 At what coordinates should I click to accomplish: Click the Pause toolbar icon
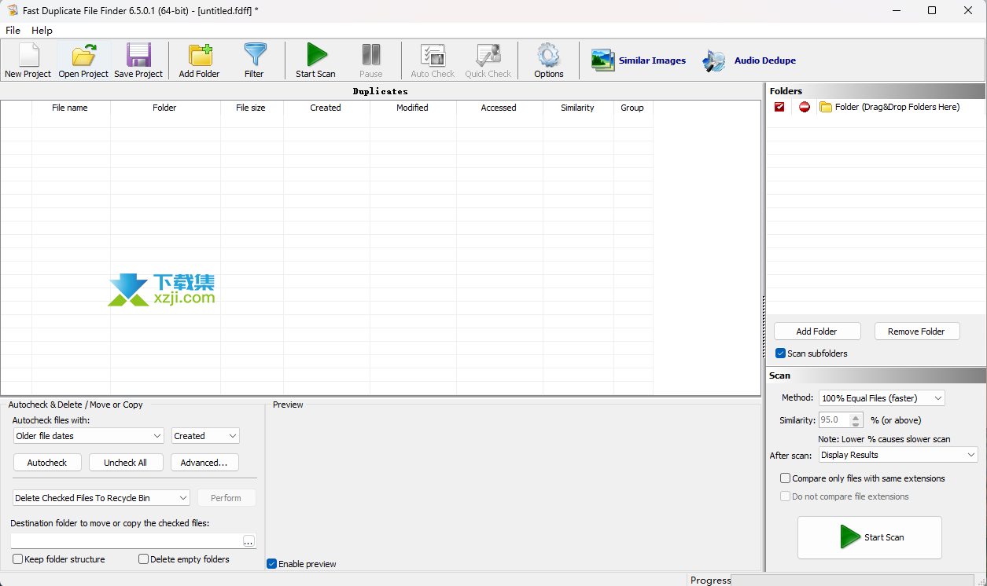pyautogui.click(x=371, y=56)
